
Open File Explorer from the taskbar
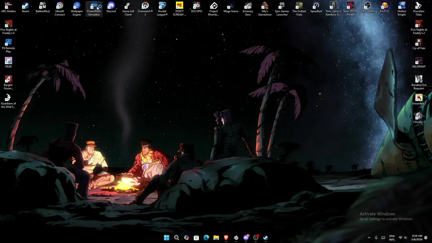(x=216, y=238)
